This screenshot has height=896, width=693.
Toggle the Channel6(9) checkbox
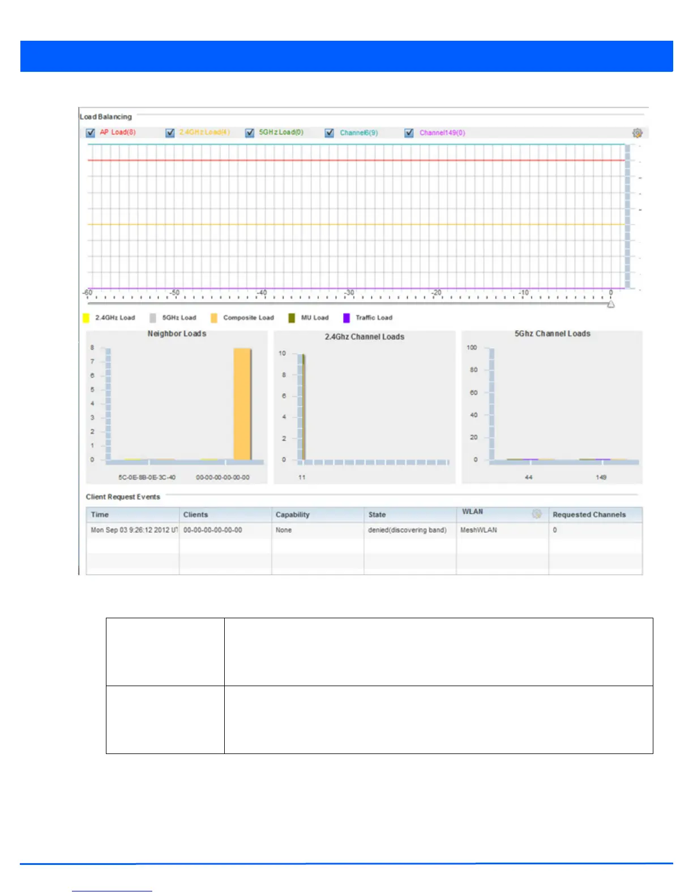(x=330, y=133)
